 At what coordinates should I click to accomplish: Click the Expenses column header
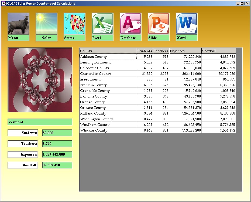tap(185, 51)
